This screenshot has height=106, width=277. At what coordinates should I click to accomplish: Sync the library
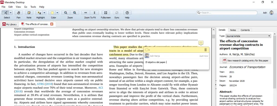click(117, 13)
